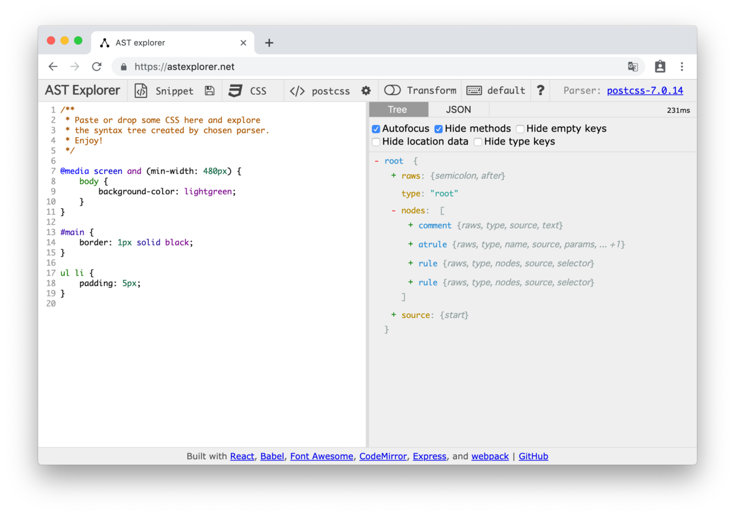Open help question mark icon
735x515 pixels.
[540, 91]
